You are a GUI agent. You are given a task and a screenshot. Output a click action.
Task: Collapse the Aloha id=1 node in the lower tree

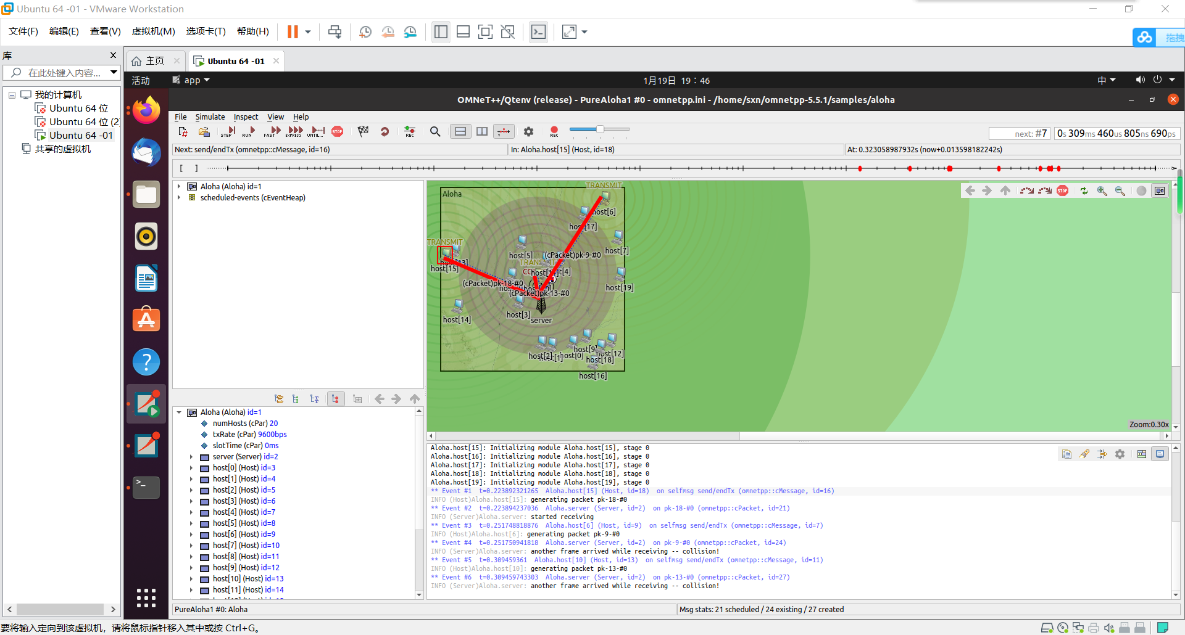[x=180, y=412]
